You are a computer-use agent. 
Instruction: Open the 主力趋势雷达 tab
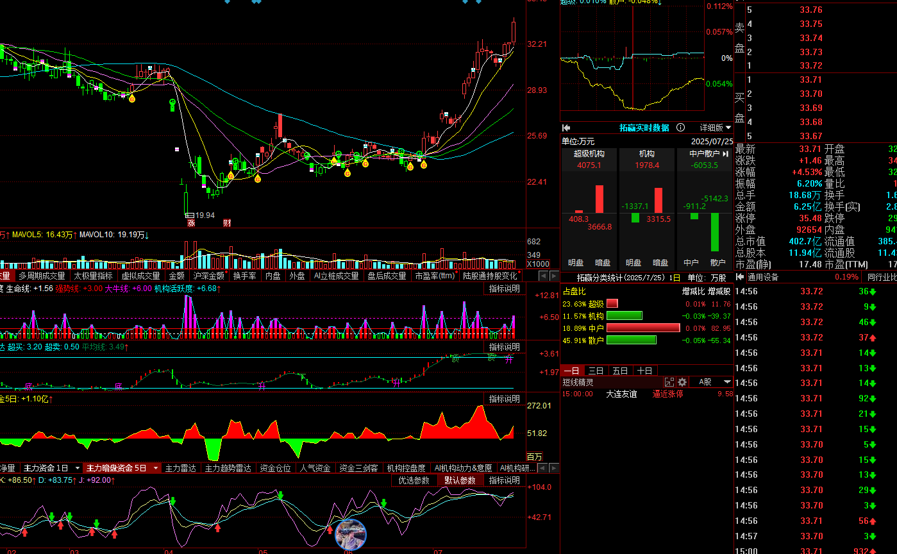coord(228,468)
